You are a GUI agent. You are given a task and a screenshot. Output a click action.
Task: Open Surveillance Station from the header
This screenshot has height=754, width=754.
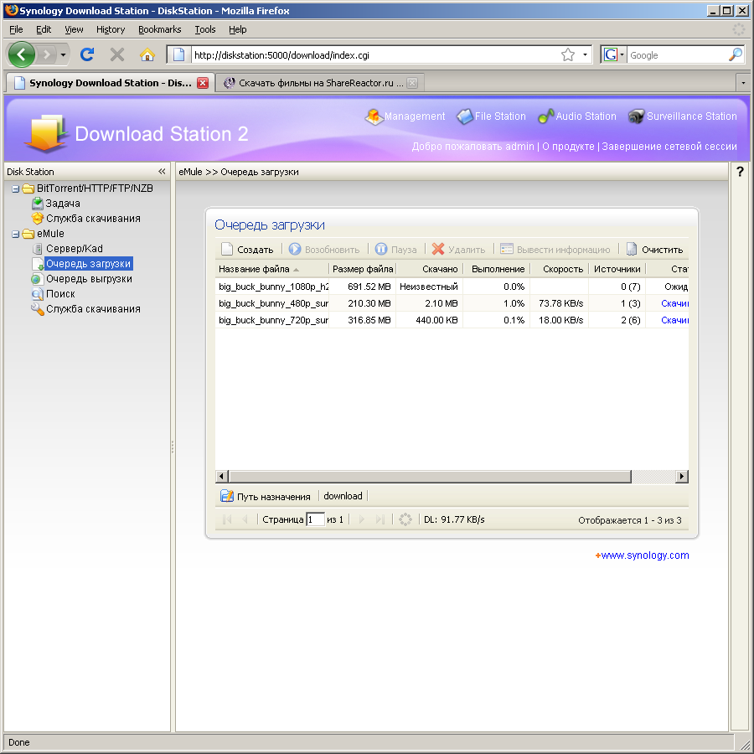coord(682,116)
